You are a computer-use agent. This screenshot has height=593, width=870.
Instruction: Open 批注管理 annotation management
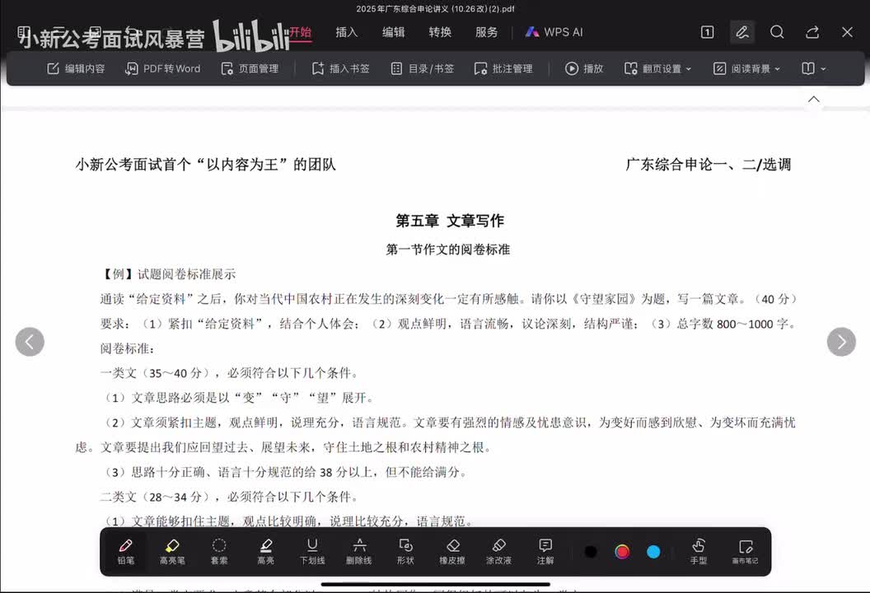coord(504,69)
